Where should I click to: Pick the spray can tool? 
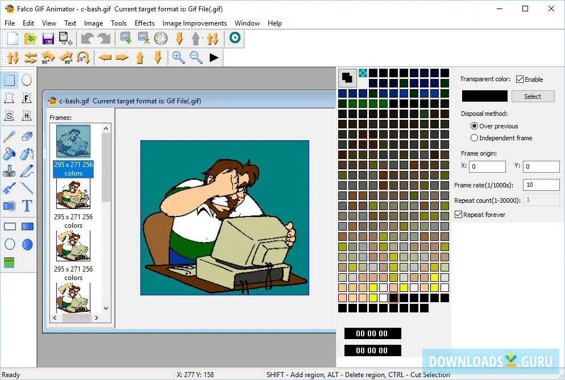point(27,154)
